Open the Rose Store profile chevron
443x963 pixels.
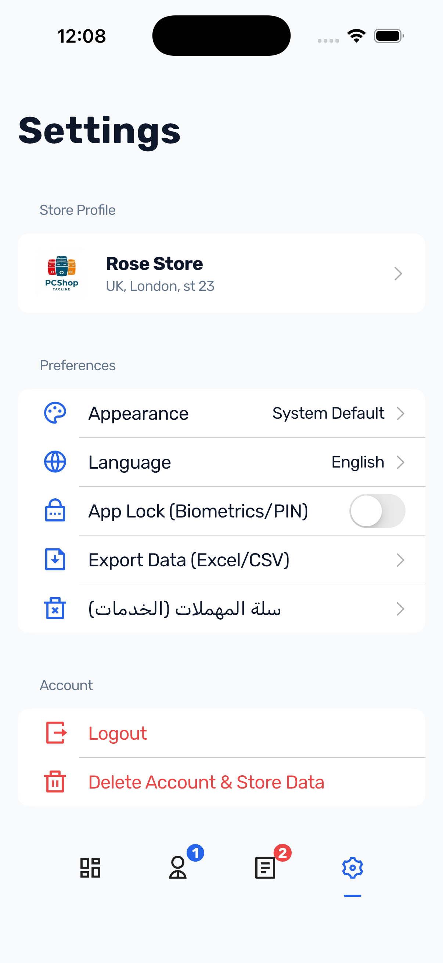point(398,274)
